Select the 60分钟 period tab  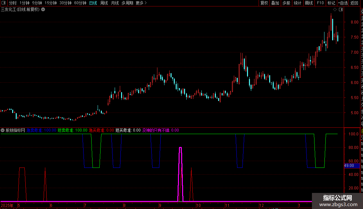80,3
